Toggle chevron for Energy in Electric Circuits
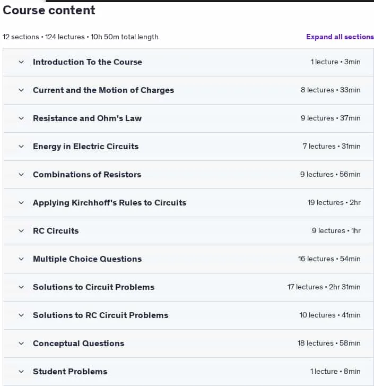This screenshot has height=386, width=374. click(x=21, y=147)
